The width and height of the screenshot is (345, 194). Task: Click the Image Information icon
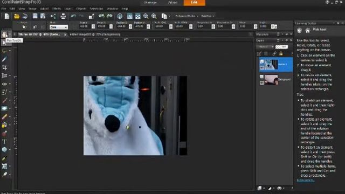120,16
